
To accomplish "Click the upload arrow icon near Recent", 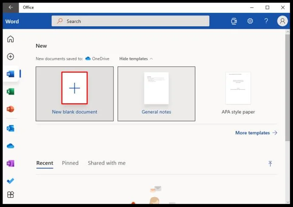I will tap(270, 163).
